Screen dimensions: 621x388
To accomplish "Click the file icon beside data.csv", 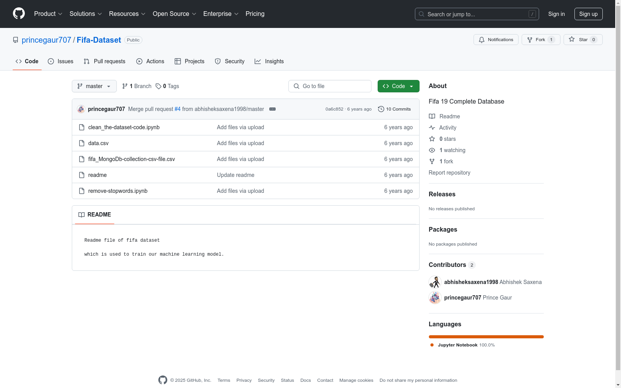I will pos(82,143).
